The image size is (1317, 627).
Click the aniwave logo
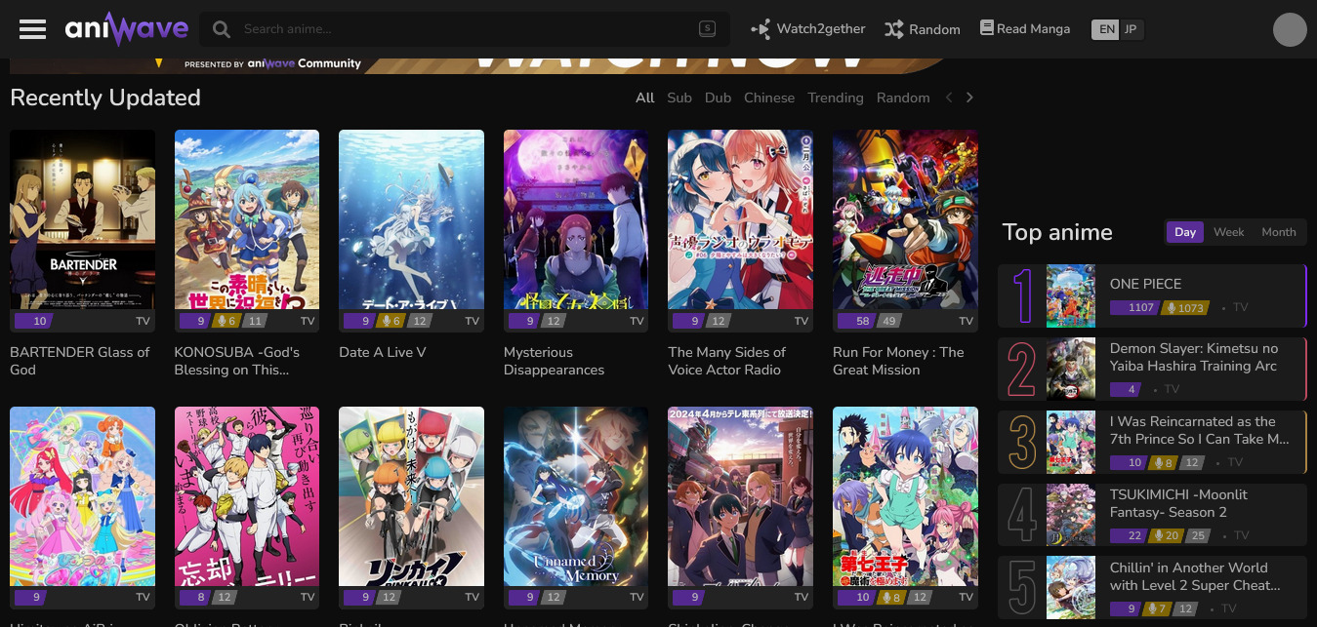pyautogui.click(x=127, y=29)
